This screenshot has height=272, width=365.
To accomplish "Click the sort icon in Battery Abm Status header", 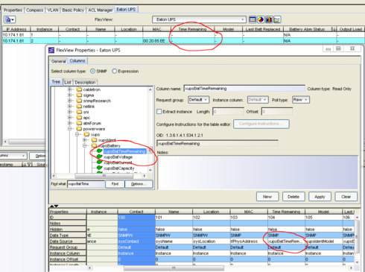I will tap(333, 29).
